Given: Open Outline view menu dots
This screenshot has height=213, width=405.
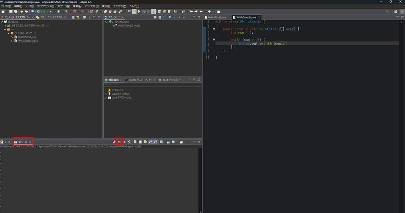Looking at the screenshot, I should tap(189, 17).
